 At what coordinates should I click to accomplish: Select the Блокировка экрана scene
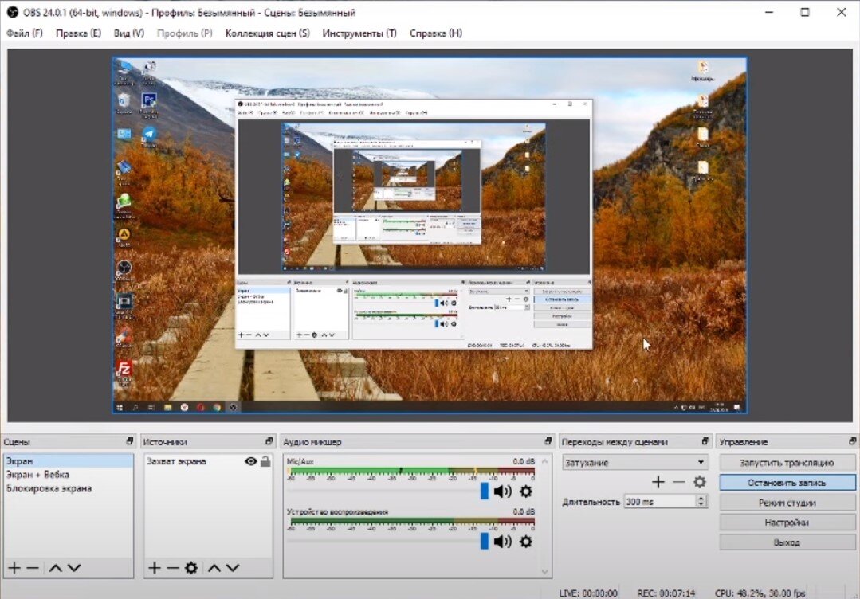pyautogui.click(x=68, y=488)
